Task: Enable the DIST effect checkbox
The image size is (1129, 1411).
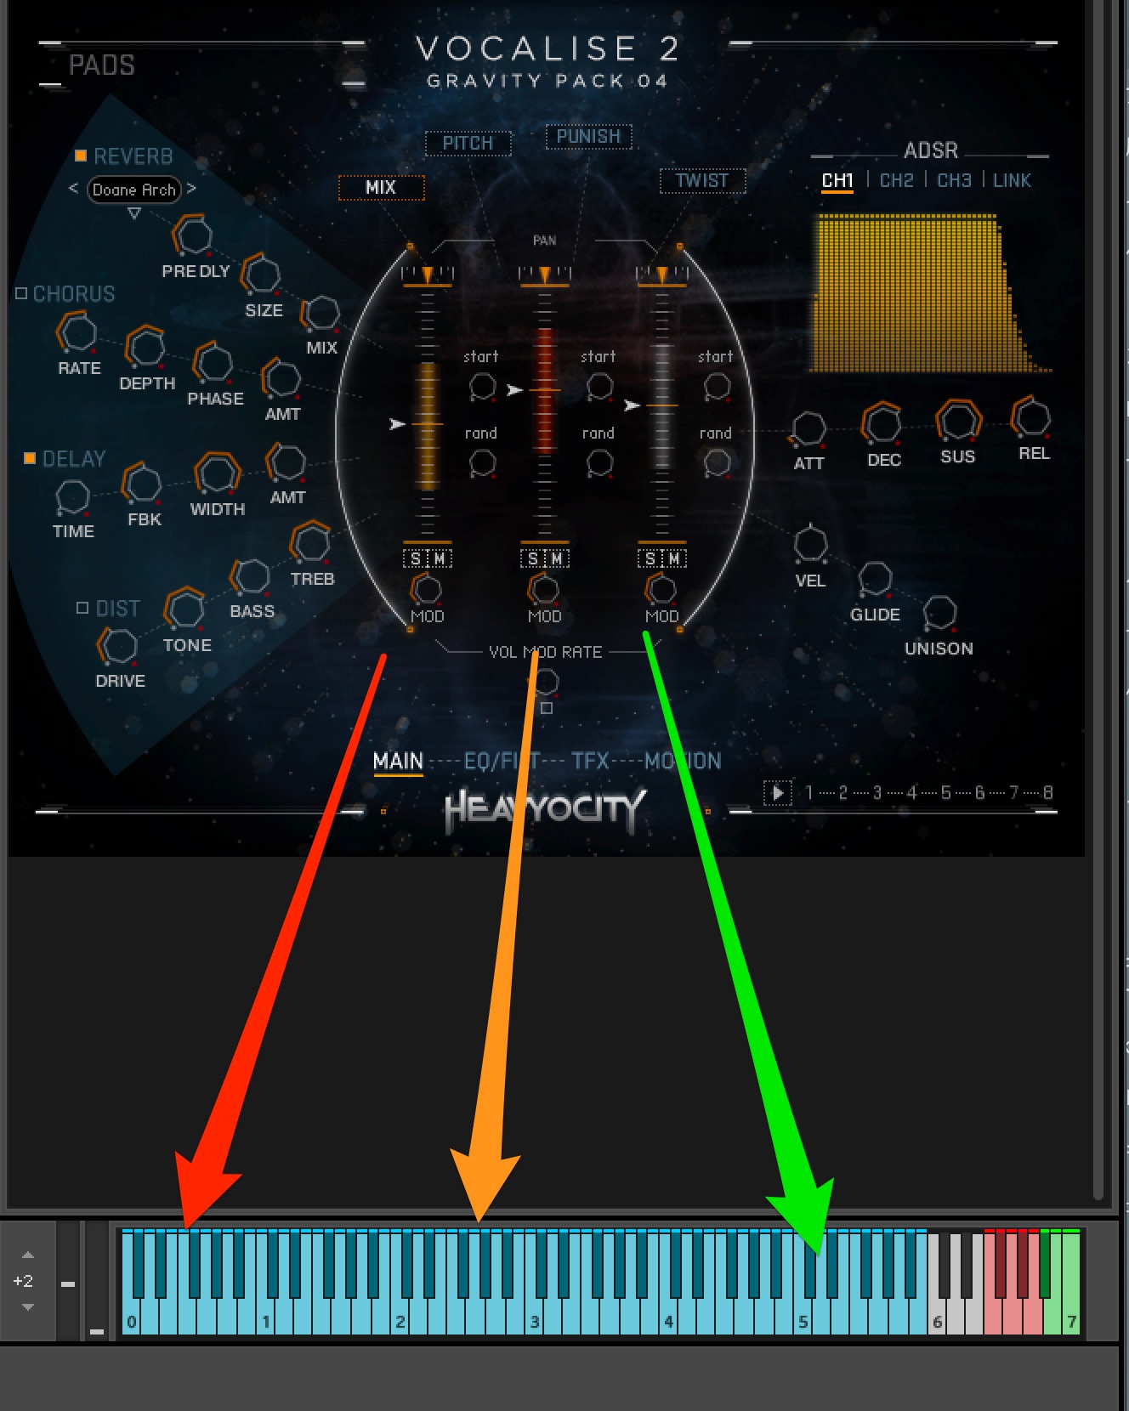Action: coord(82,608)
